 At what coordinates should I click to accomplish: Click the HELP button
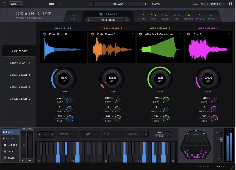[x=220, y=166]
